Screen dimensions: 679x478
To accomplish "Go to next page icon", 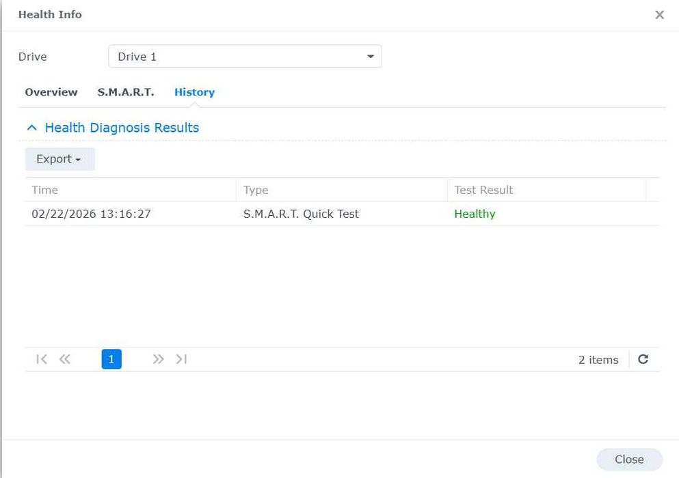I will click(158, 359).
